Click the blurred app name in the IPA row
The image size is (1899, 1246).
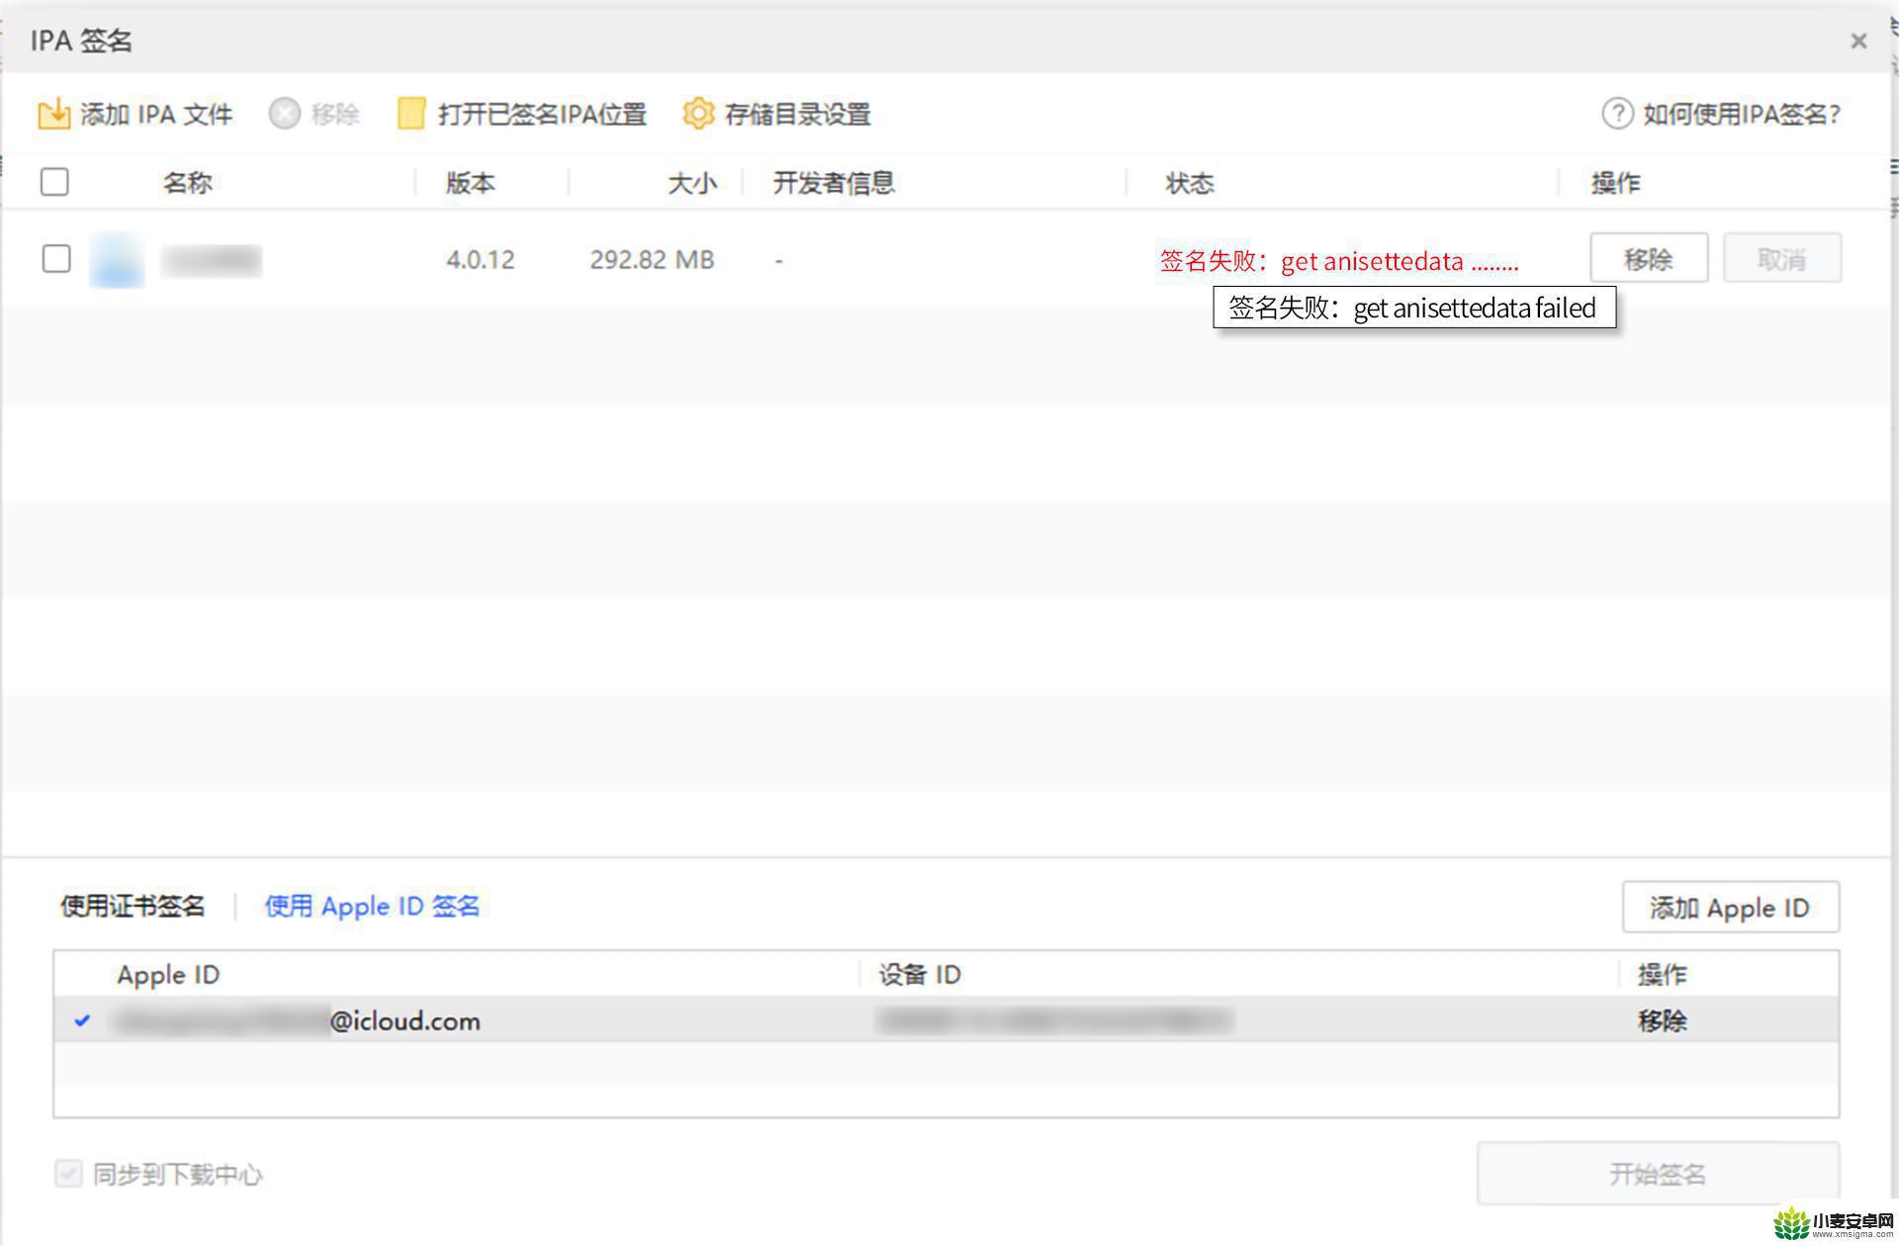point(211,260)
